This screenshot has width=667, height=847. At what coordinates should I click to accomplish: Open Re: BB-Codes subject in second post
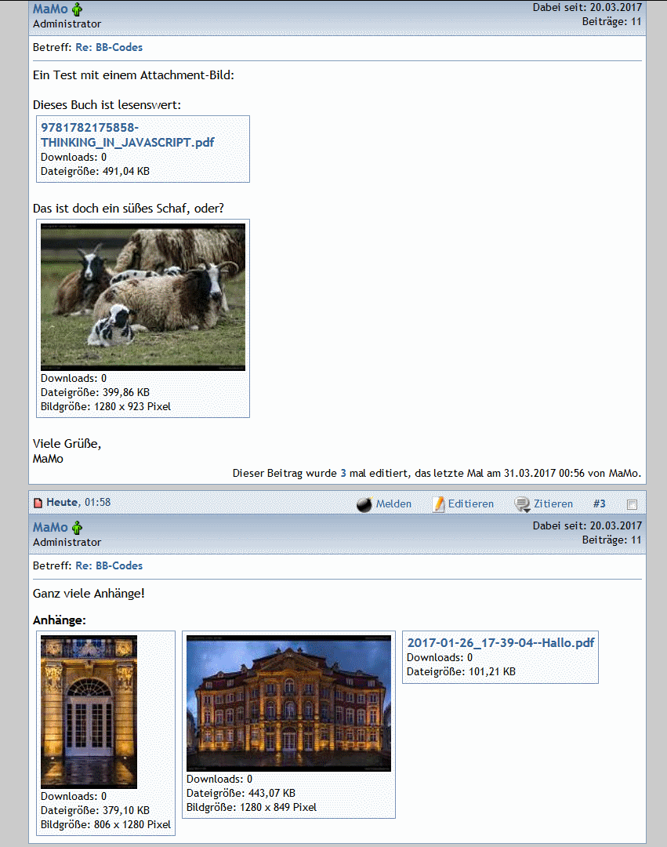click(x=109, y=565)
